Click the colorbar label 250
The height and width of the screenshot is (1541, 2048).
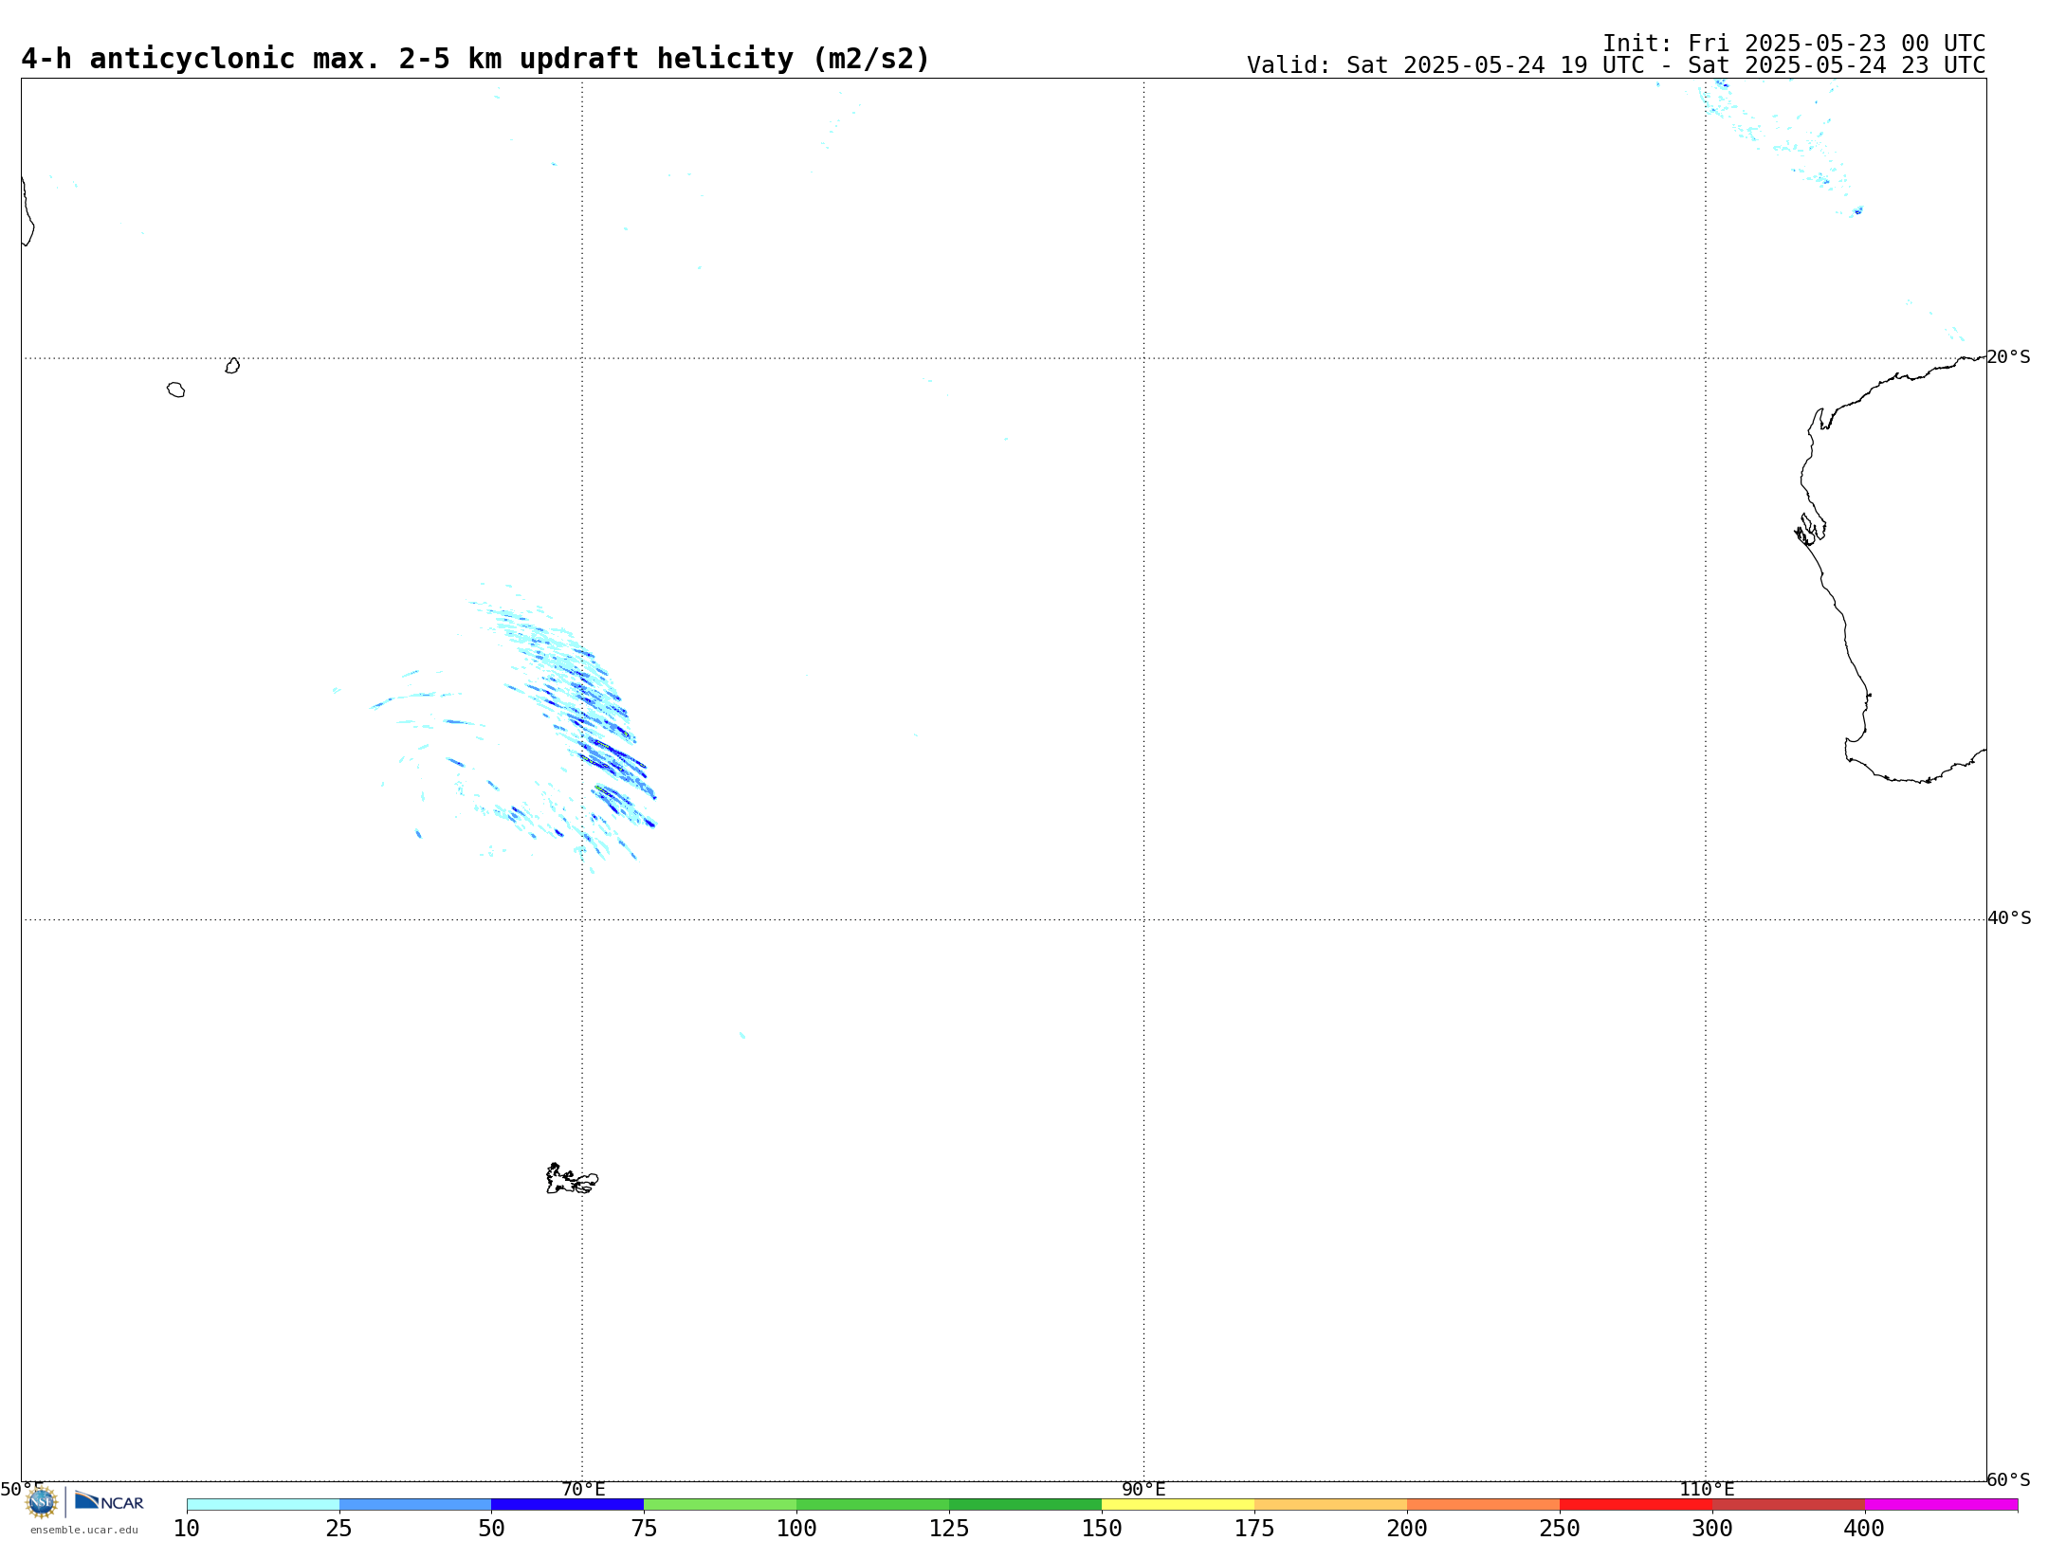[1560, 1528]
